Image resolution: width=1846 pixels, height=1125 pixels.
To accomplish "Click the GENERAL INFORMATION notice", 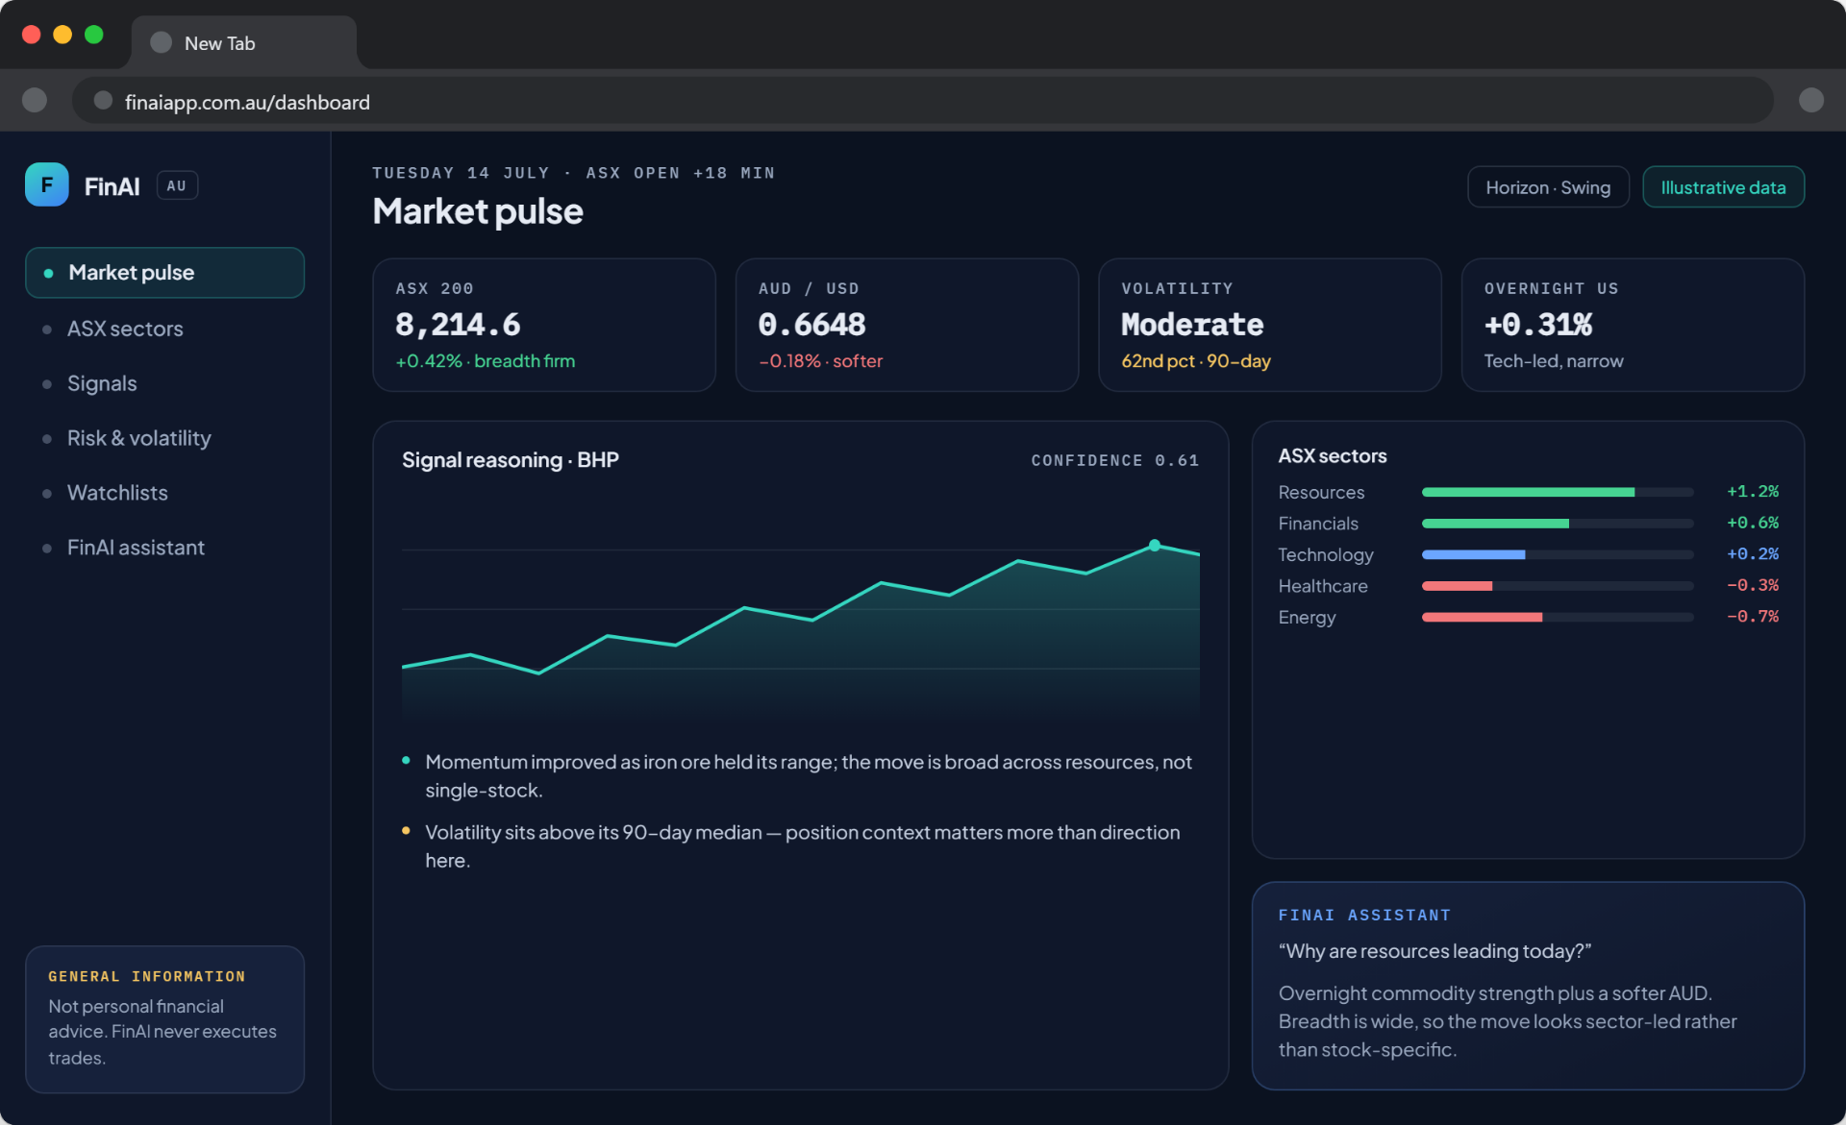I will pyautogui.click(x=164, y=1019).
